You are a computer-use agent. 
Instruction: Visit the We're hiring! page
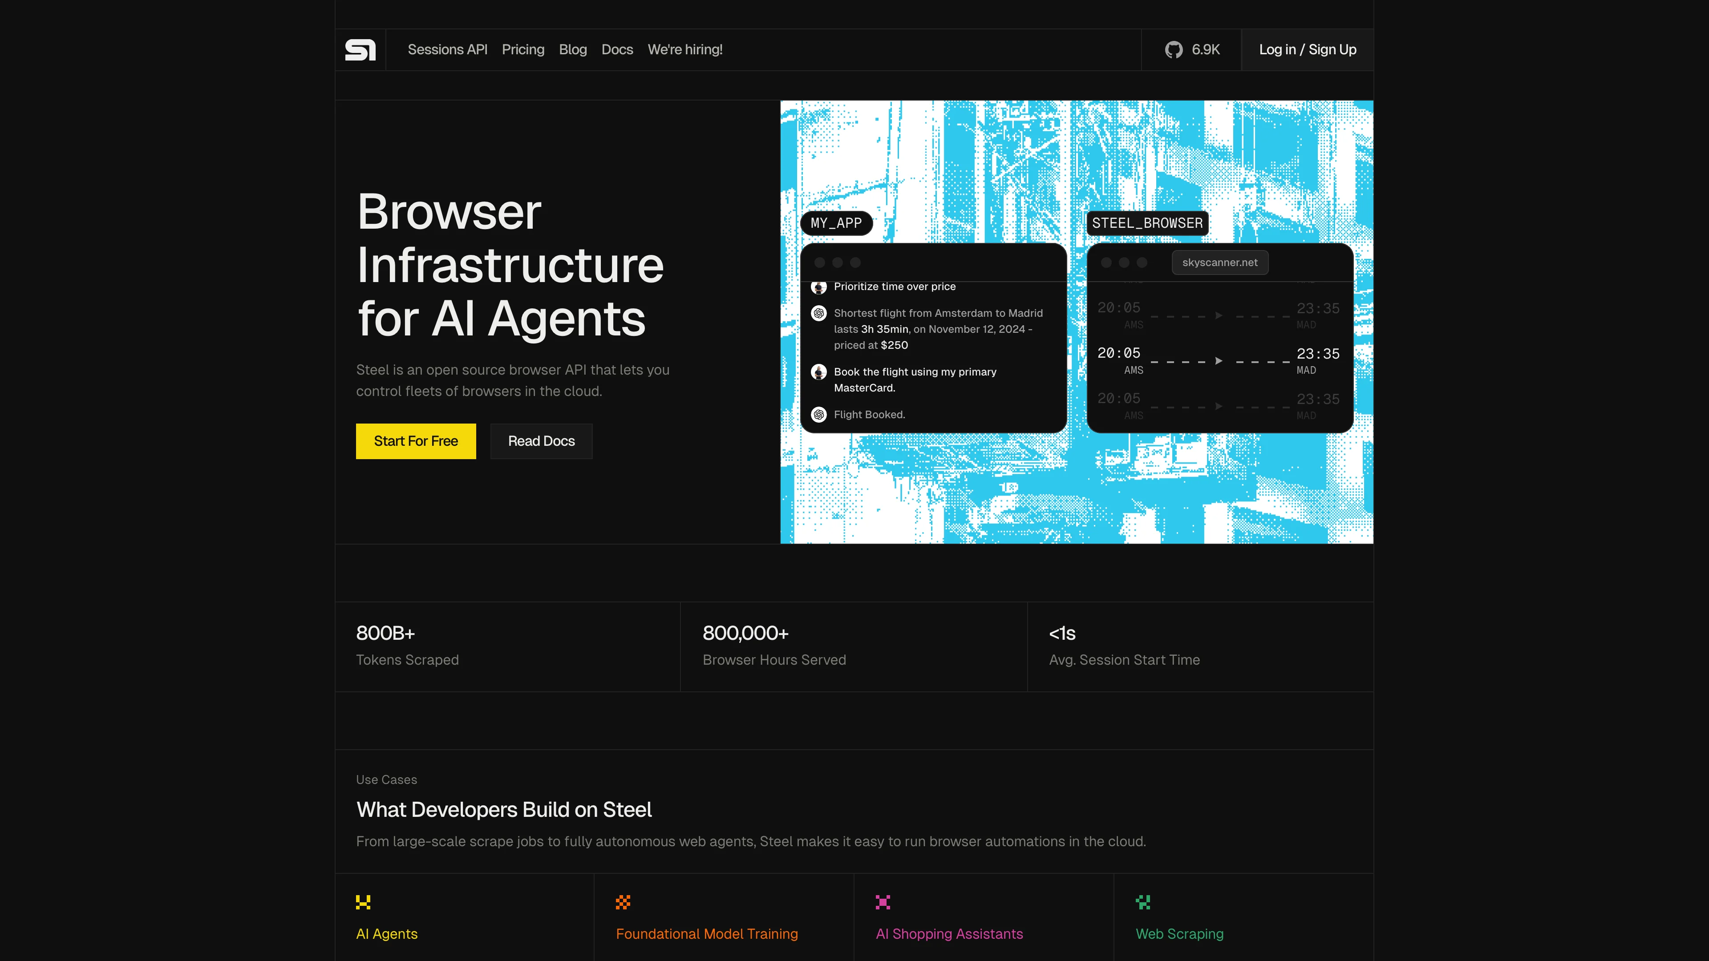684,50
